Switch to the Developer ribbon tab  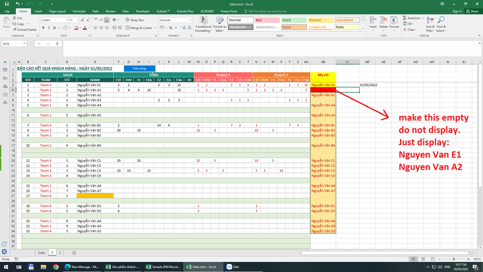coord(143,11)
